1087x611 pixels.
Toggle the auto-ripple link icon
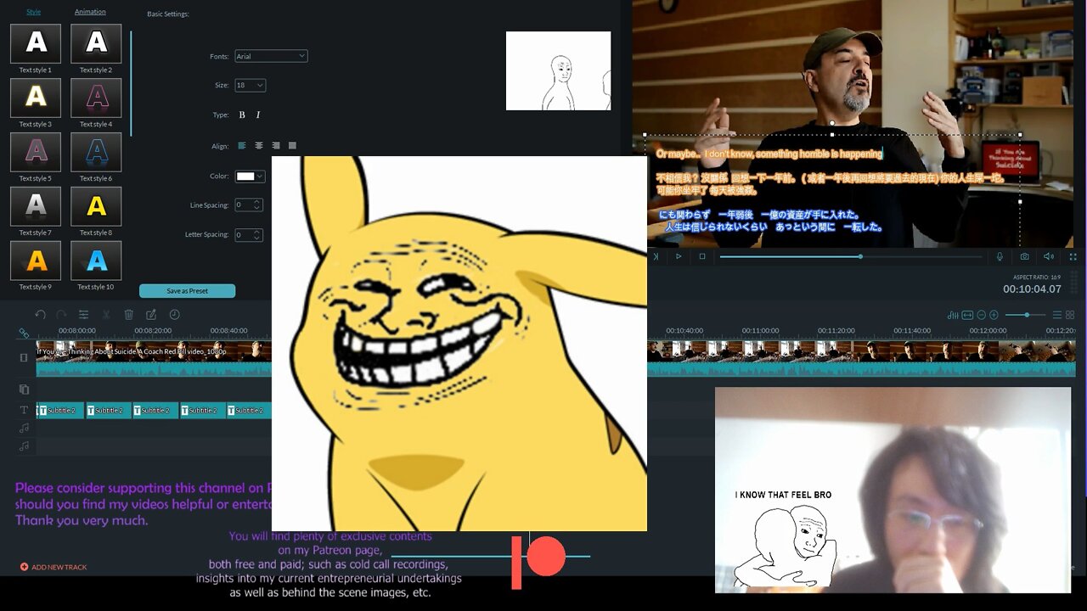tap(24, 332)
